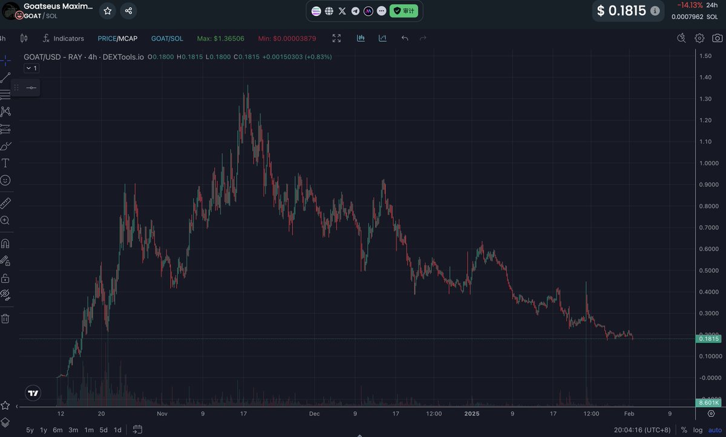Click the purple round logo icon in the links bar
Viewport: 726px width, 437px height.
[x=368, y=11]
